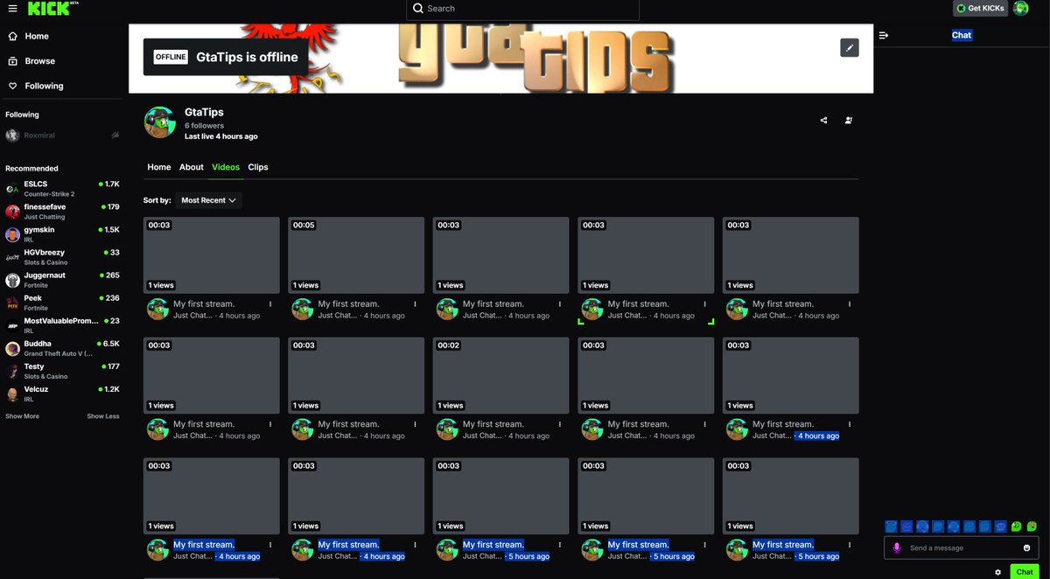The image size is (1050, 579).
Task: Open the Roxmiral followed channel
Action: (61, 136)
